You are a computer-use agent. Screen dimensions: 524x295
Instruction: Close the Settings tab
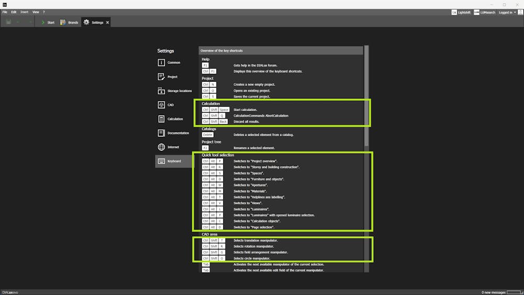point(107,23)
